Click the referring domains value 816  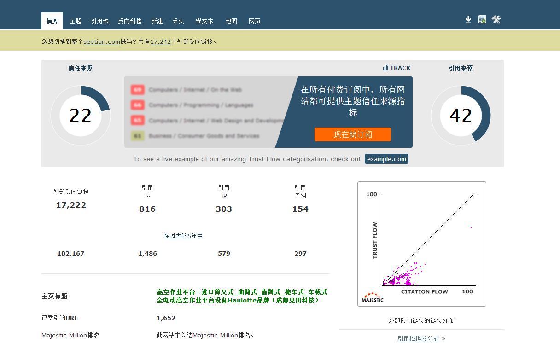tap(147, 209)
